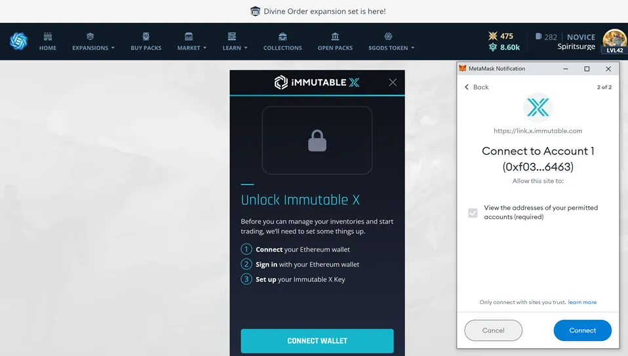Expand the Learn dropdown arrow
This screenshot has height=356, width=628.
[x=246, y=48]
